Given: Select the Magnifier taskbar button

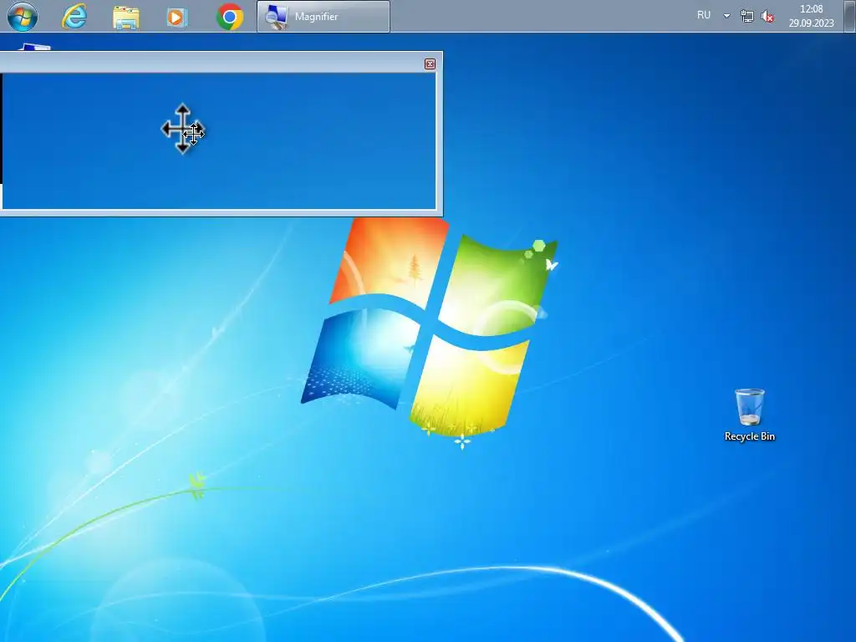Looking at the screenshot, I should tap(324, 17).
